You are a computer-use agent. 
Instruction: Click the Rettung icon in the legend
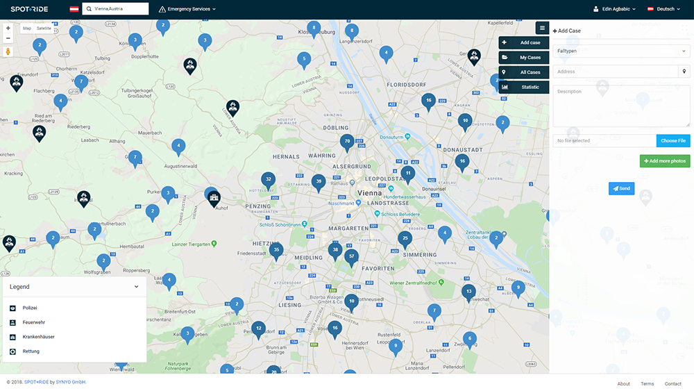[12, 351]
